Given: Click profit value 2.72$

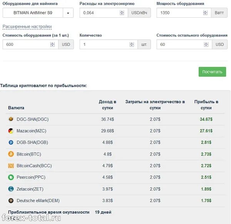Looking at the screenshot, I should coord(206,166).
